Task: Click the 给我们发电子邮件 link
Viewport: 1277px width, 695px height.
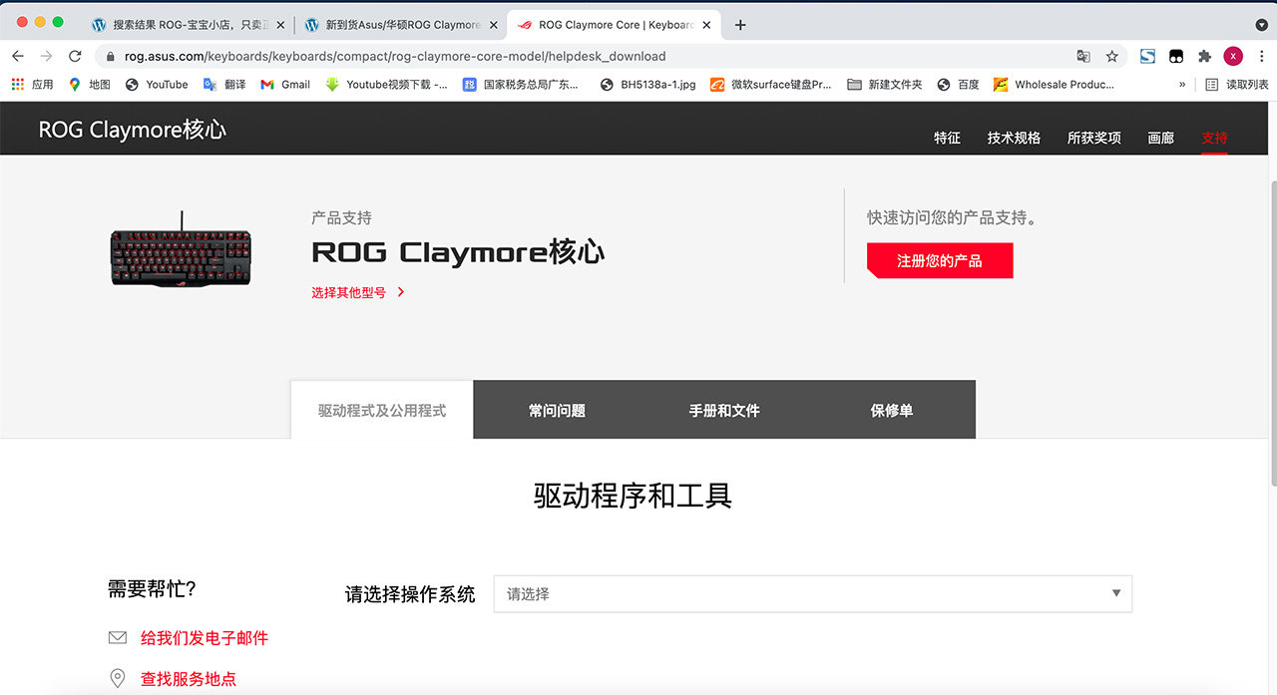Action: [x=205, y=638]
